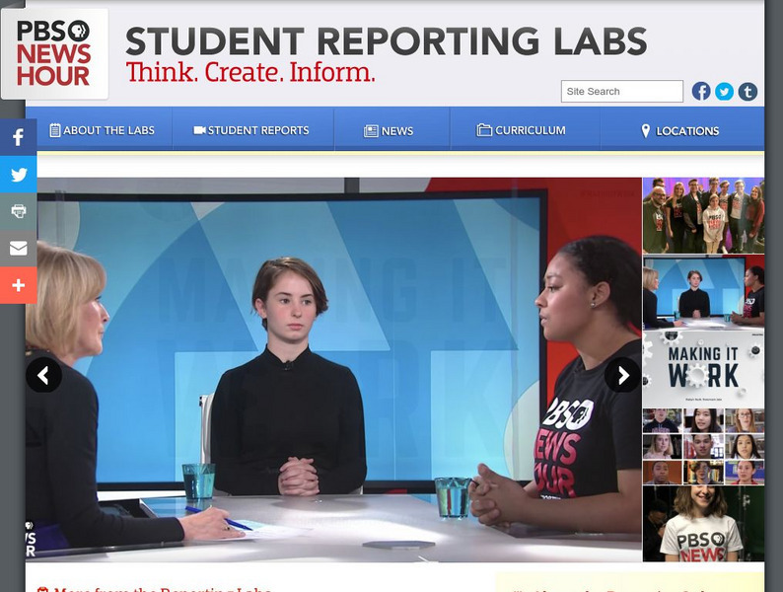Print page using sidebar printer icon
783x592 pixels.
(19, 211)
